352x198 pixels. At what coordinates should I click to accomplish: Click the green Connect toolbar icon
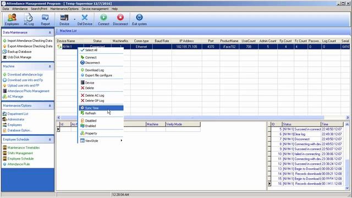coord(103,19)
